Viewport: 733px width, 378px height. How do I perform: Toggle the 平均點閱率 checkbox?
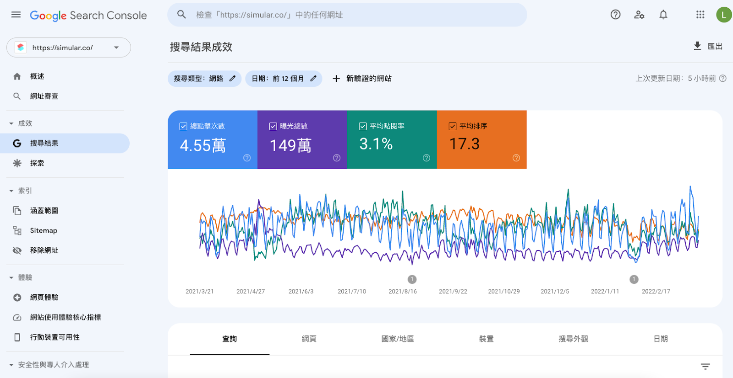363,126
